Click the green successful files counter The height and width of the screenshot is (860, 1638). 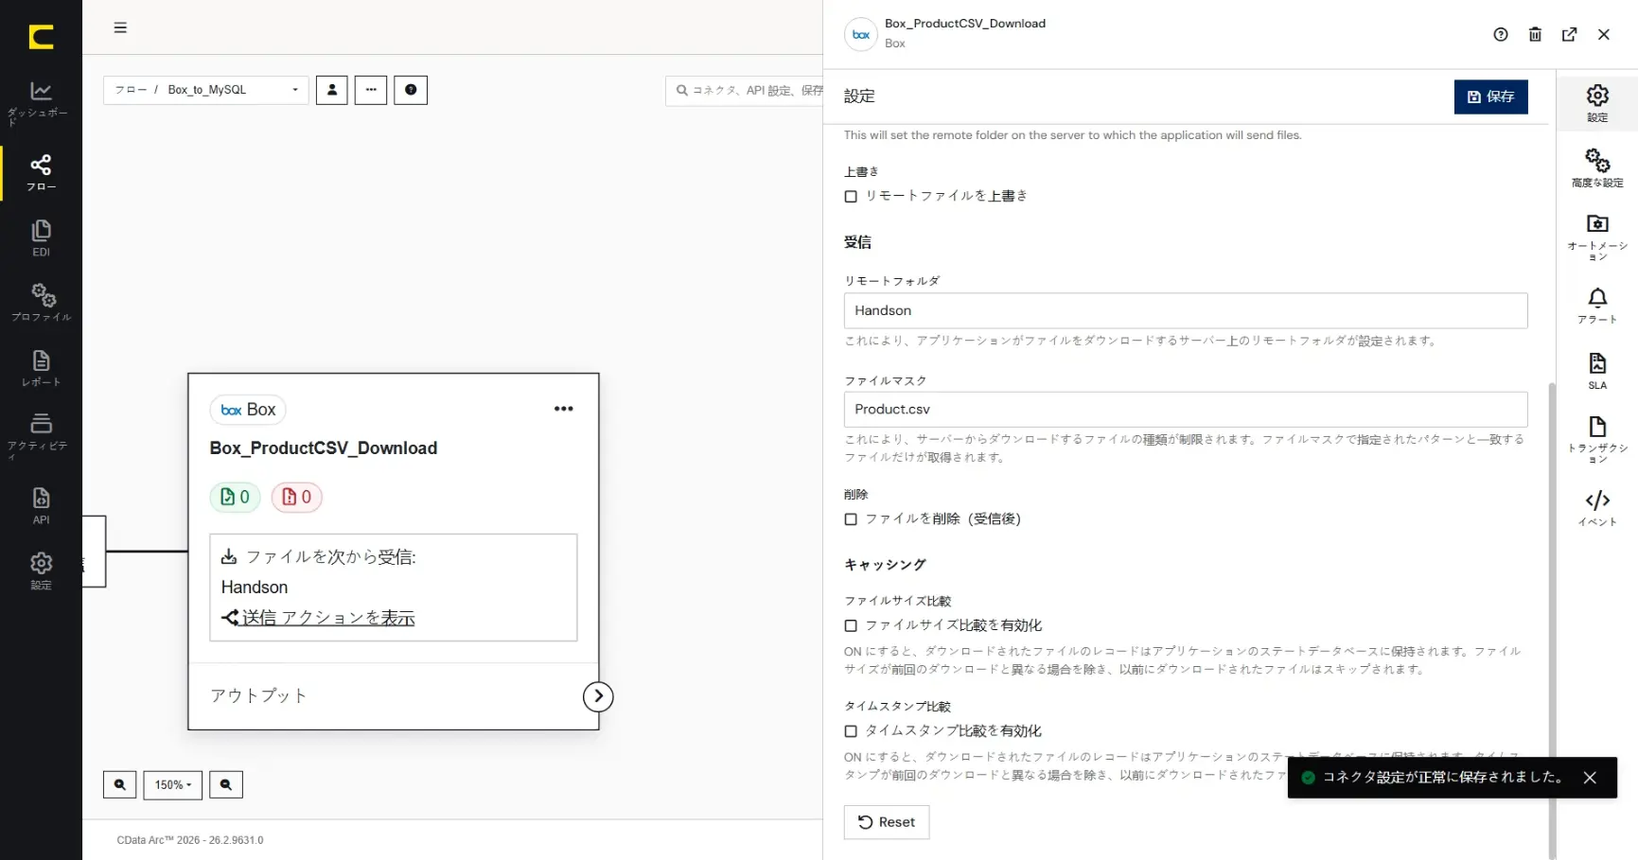[x=235, y=497]
